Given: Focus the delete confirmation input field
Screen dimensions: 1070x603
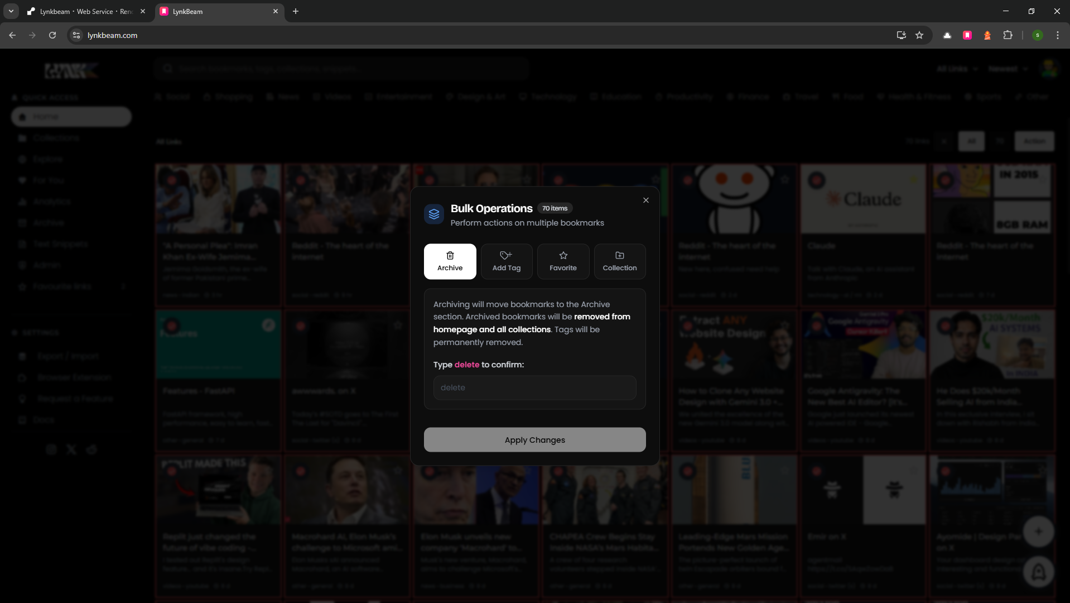Looking at the screenshot, I should 535,387.
